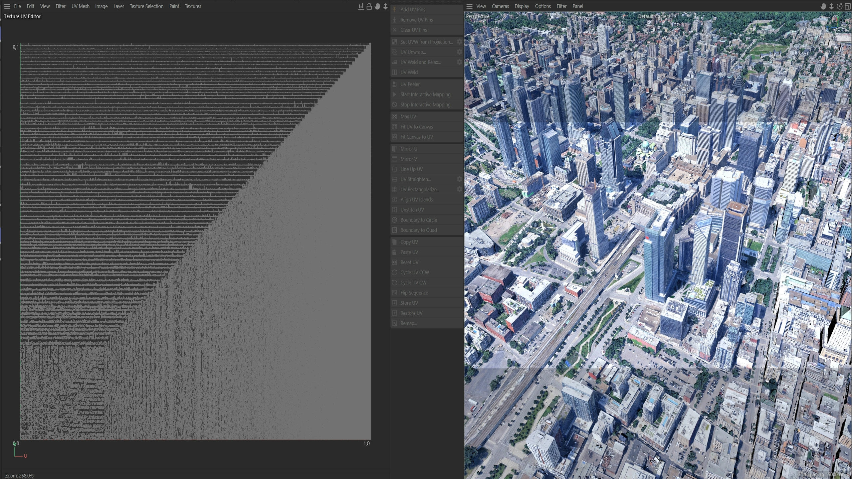Click Set UVW from Projection command
This screenshot has height=479, width=852.
[x=423, y=42]
